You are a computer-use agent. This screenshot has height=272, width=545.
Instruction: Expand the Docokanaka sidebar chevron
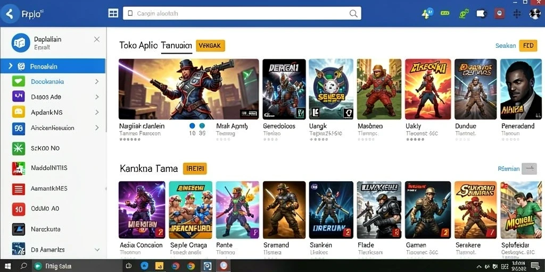[x=97, y=82]
